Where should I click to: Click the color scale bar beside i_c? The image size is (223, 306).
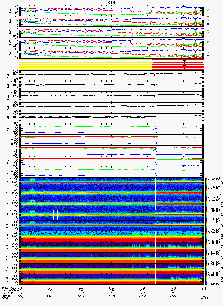206,205
